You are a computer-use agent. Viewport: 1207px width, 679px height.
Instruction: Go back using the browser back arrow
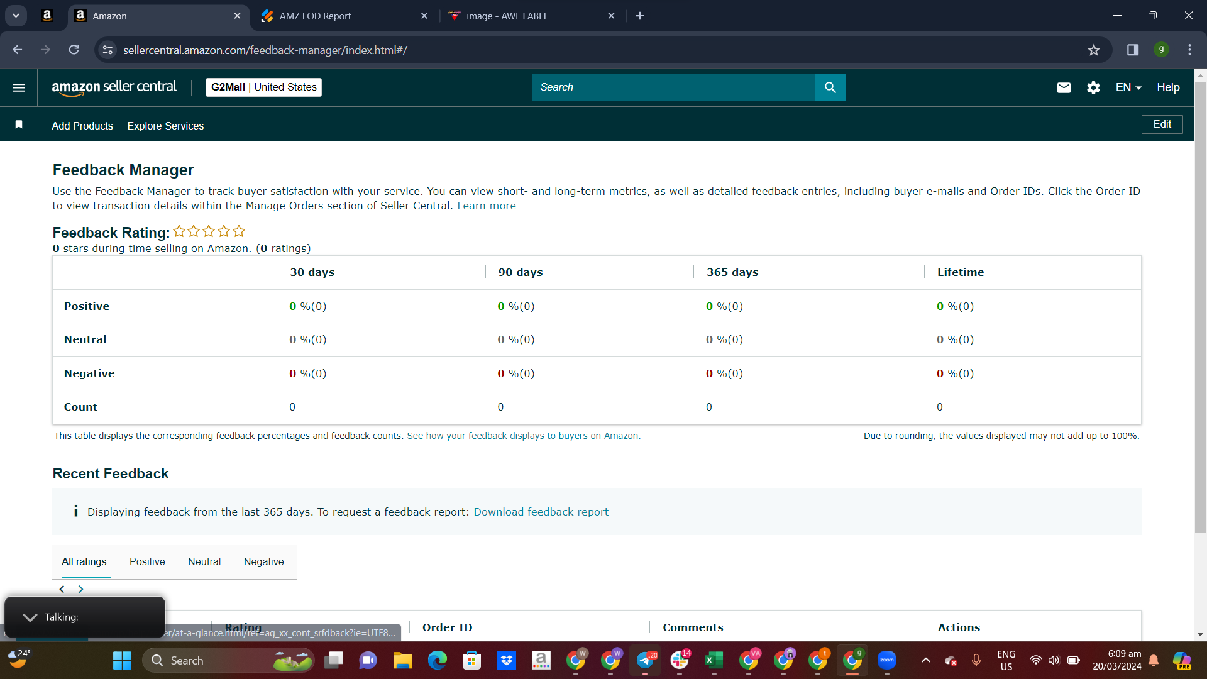pyautogui.click(x=17, y=50)
